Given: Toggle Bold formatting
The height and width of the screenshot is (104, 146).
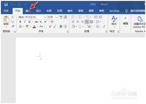Looking at the screenshot, I should pyautogui.click(x=20, y=22).
